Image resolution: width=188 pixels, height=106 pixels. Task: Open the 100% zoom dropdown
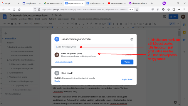[27, 24]
